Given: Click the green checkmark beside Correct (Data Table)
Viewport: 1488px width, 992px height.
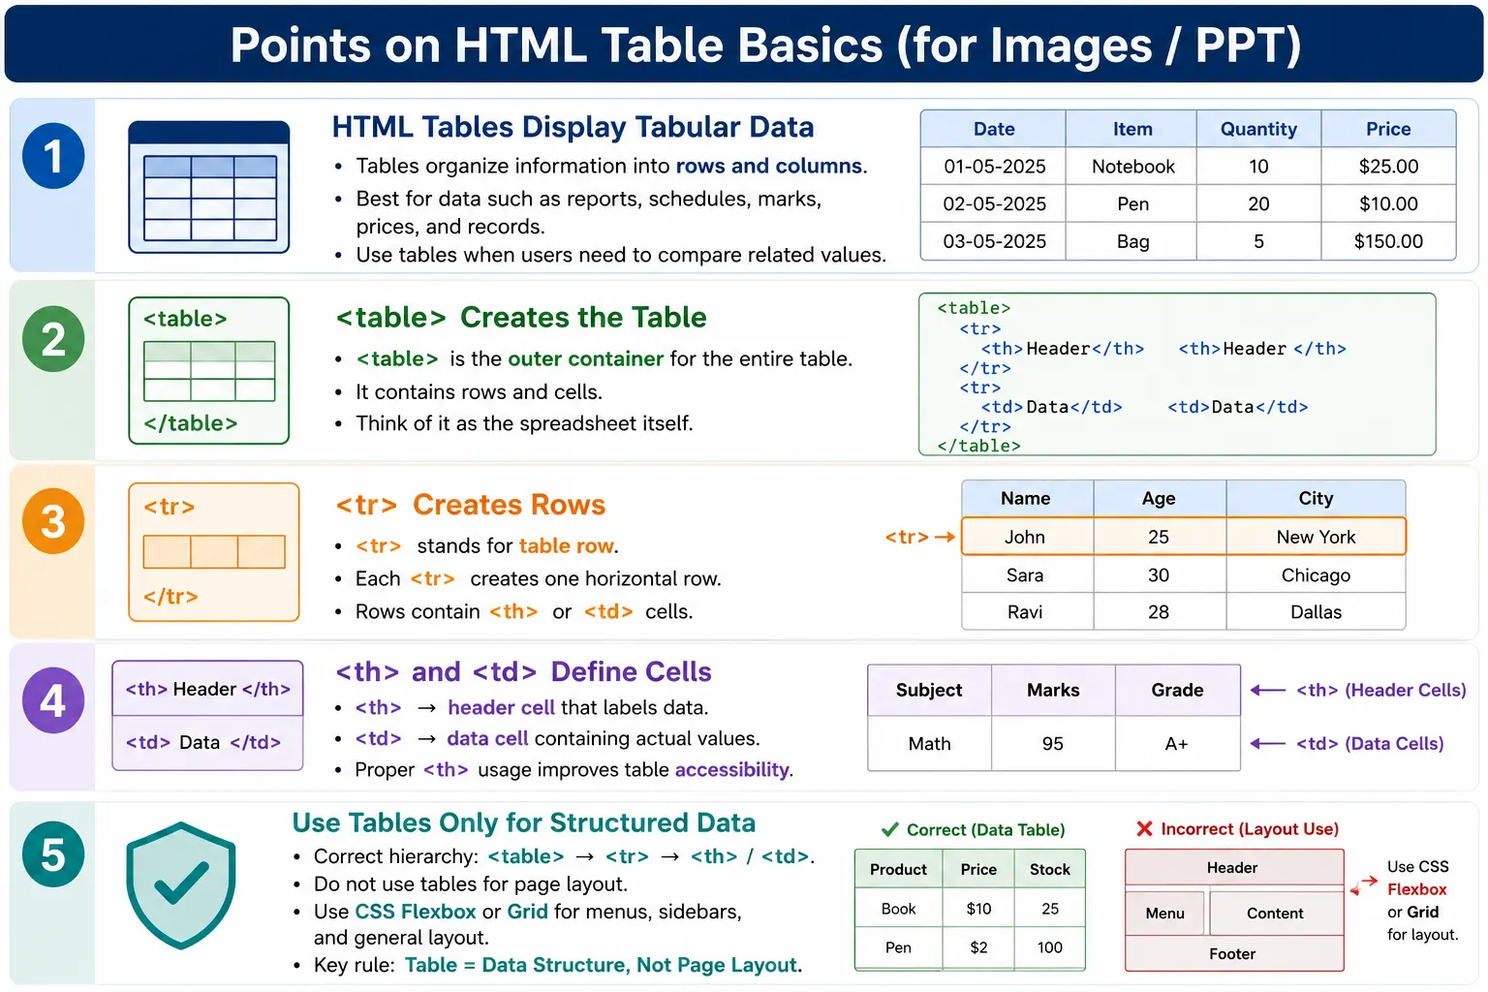Looking at the screenshot, I should [889, 829].
